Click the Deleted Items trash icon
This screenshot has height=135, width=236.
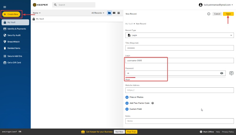[5, 48]
